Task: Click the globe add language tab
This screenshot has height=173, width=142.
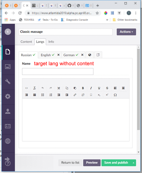Action: click(90, 55)
